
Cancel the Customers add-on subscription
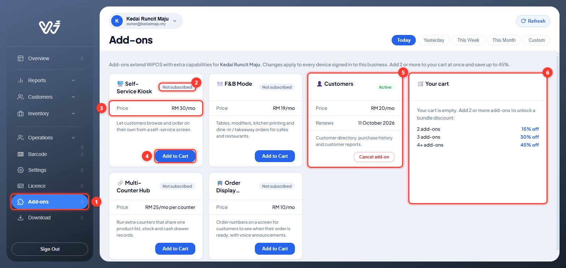(x=374, y=157)
